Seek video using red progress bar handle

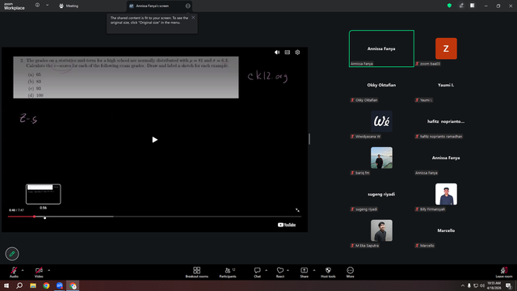click(34, 217)
